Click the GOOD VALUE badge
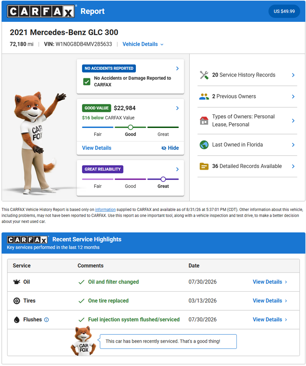The image size is (306, 366). (97, 108)
